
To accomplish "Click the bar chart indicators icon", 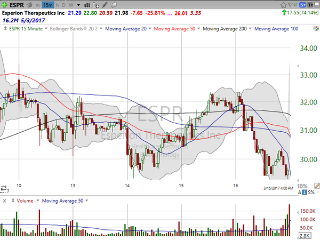I will (87, 5).
